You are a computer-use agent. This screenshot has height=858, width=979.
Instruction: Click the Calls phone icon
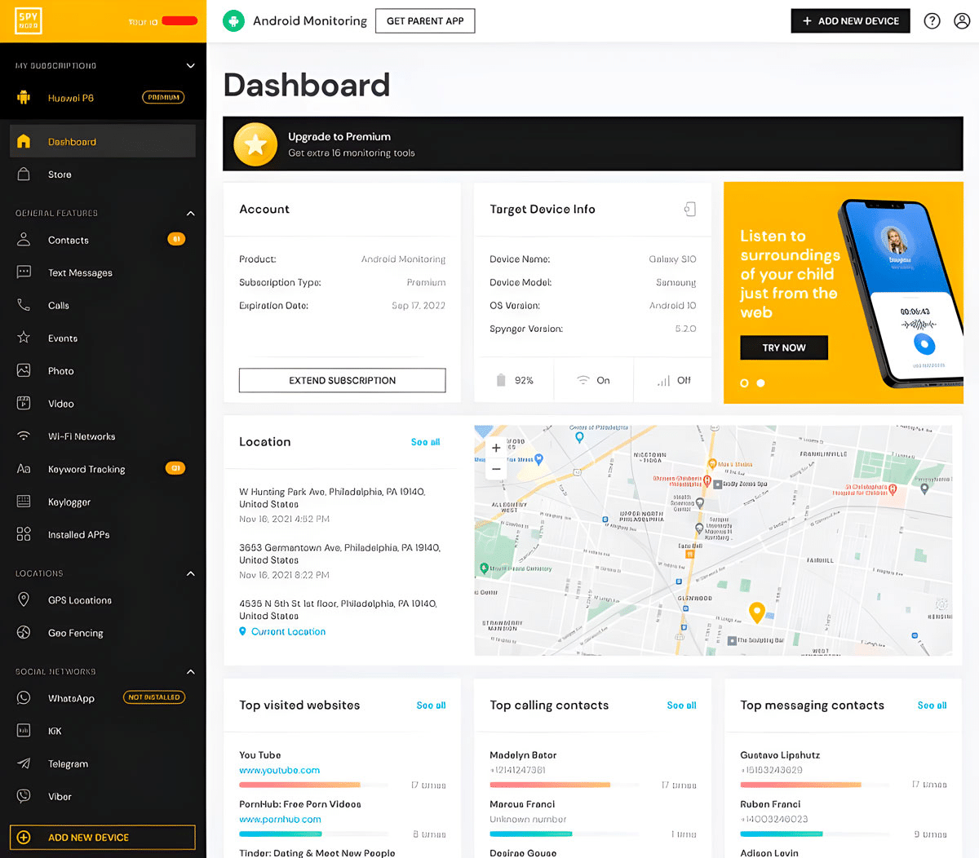coord(24,305)
